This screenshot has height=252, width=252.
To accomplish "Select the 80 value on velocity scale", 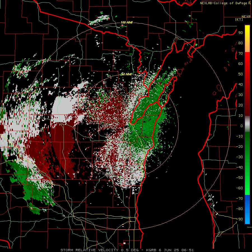I will [241, 43].
